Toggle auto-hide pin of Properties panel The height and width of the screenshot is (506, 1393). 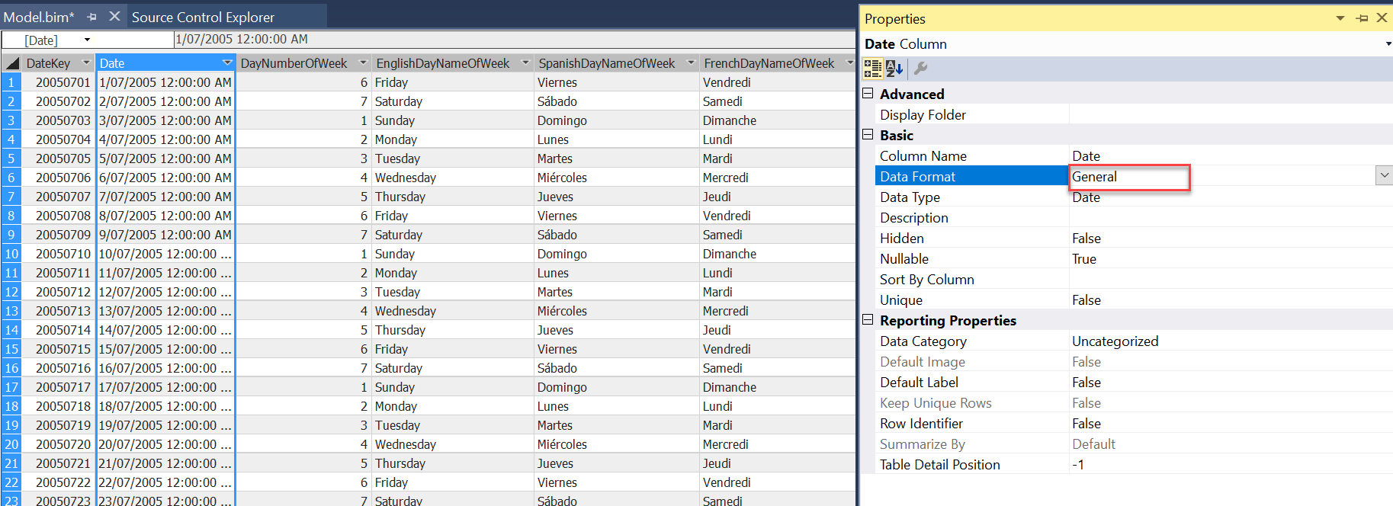tap(1363, 18)
